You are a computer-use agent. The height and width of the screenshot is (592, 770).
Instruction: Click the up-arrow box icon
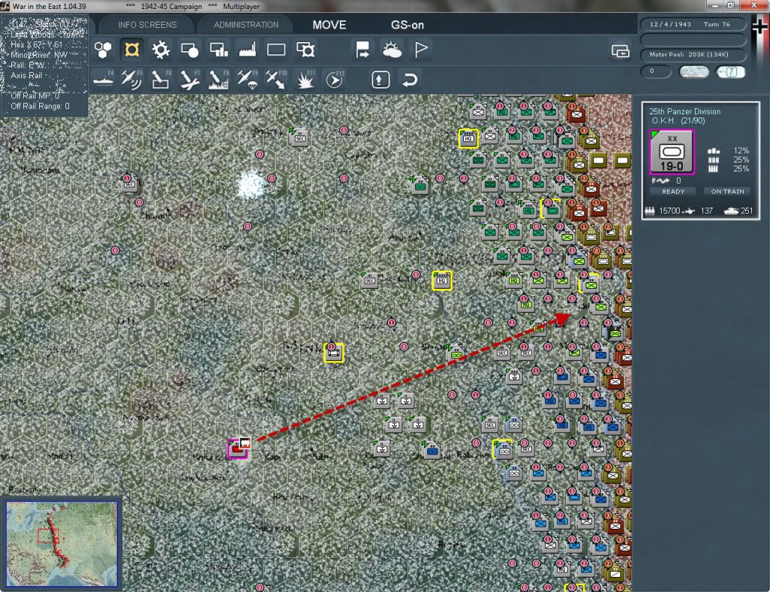coord(380,80)
